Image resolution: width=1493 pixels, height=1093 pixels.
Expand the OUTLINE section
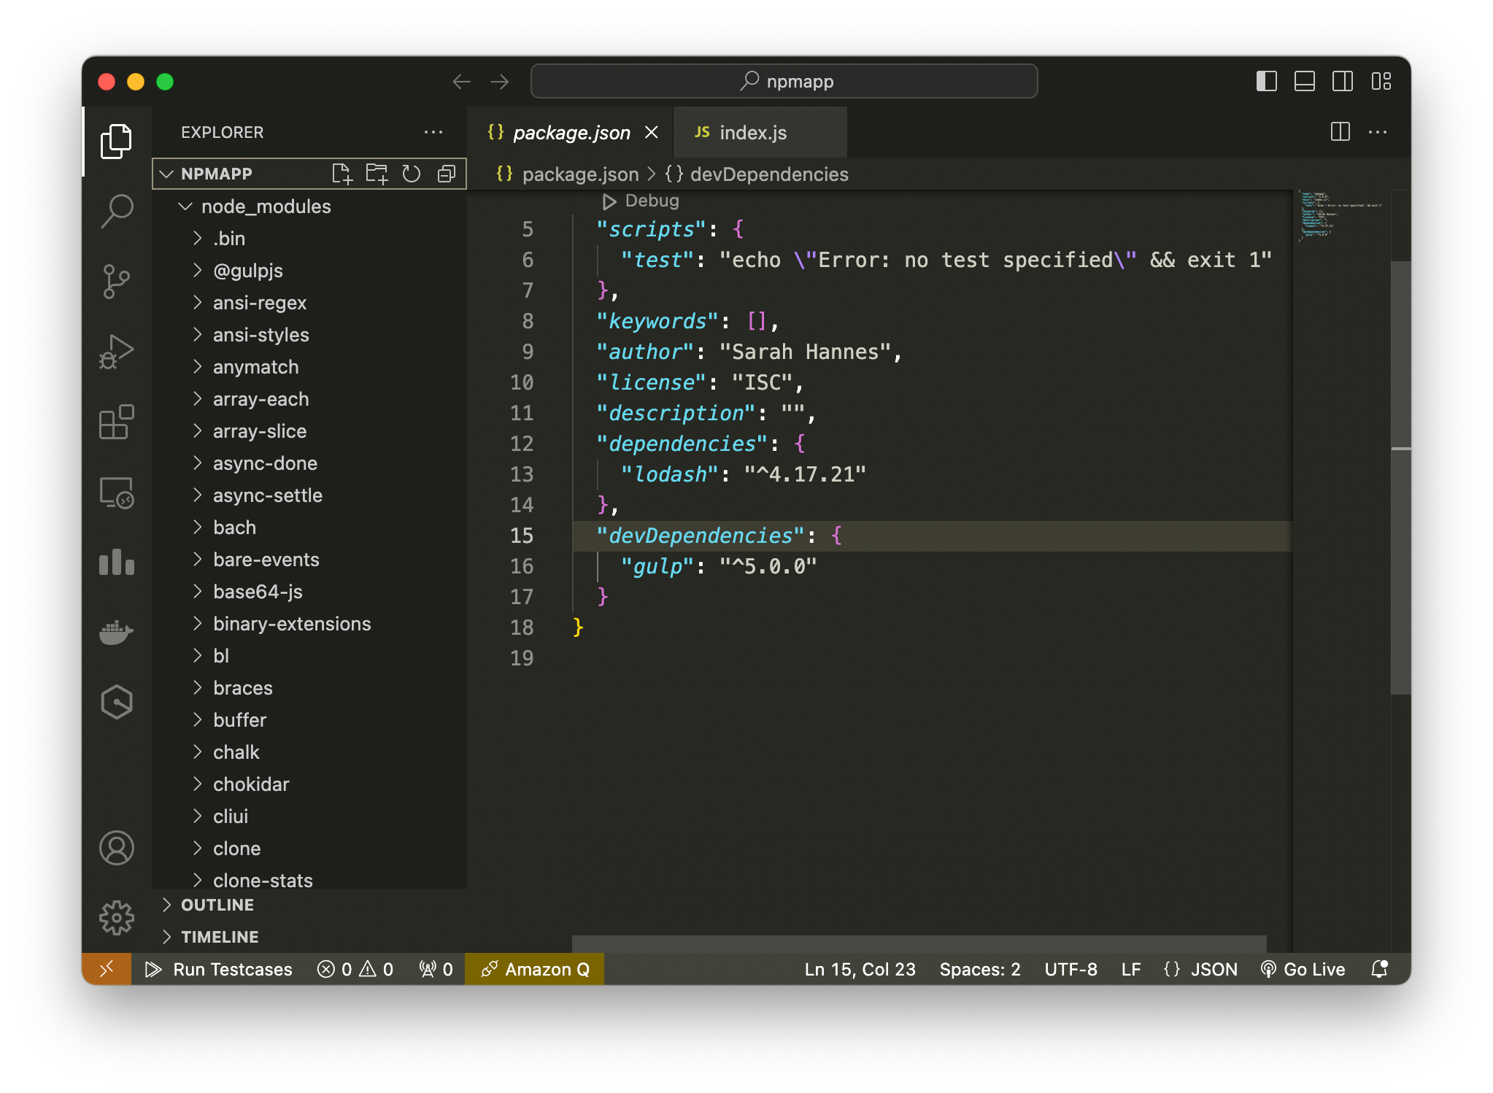click(309, 905)
